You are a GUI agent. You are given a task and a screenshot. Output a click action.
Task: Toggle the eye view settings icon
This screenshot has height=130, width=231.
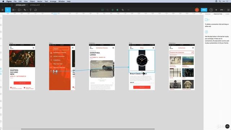pyautogui.click(x=216, y=10)
